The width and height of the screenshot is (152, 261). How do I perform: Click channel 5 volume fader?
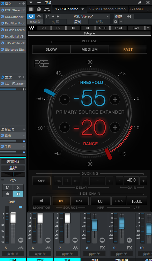coord(13,218)
